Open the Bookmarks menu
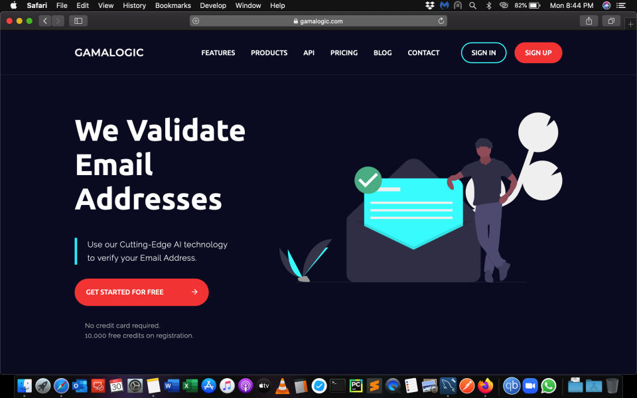This screenshot has width=637, height=398. point(173,5)
